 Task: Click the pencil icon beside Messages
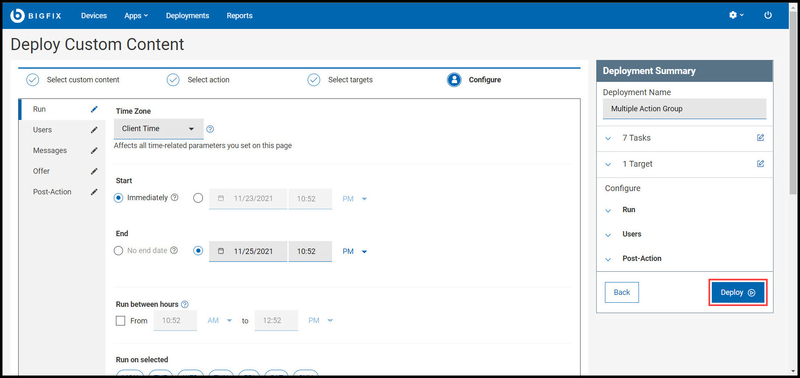94,150
